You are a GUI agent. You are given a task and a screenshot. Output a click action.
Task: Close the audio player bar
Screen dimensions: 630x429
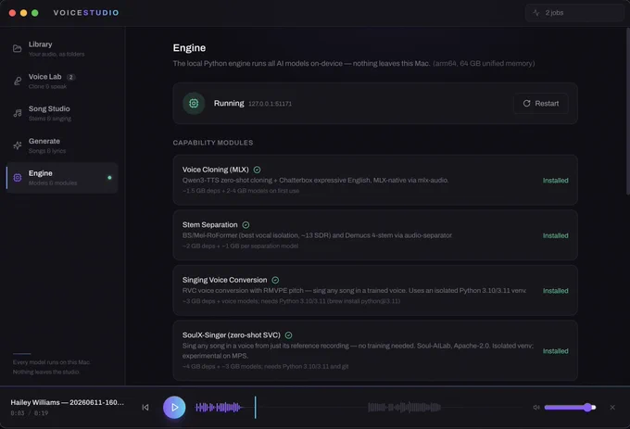(x=612, y=408)
